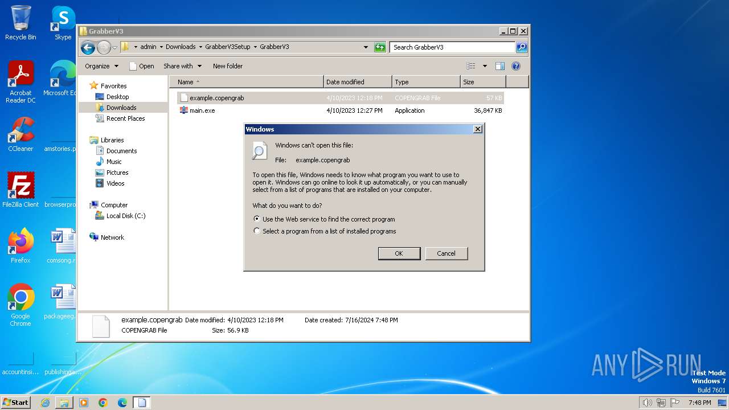Click Open in the Explorer toolbar
The width and height of the screenshot is (729, 410).
[x=141, y=66]
